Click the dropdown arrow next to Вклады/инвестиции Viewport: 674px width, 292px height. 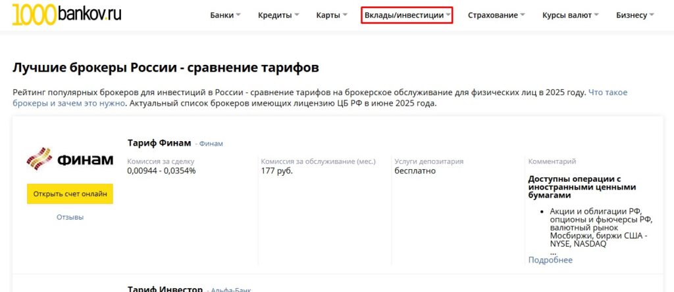tap(448, 15)
